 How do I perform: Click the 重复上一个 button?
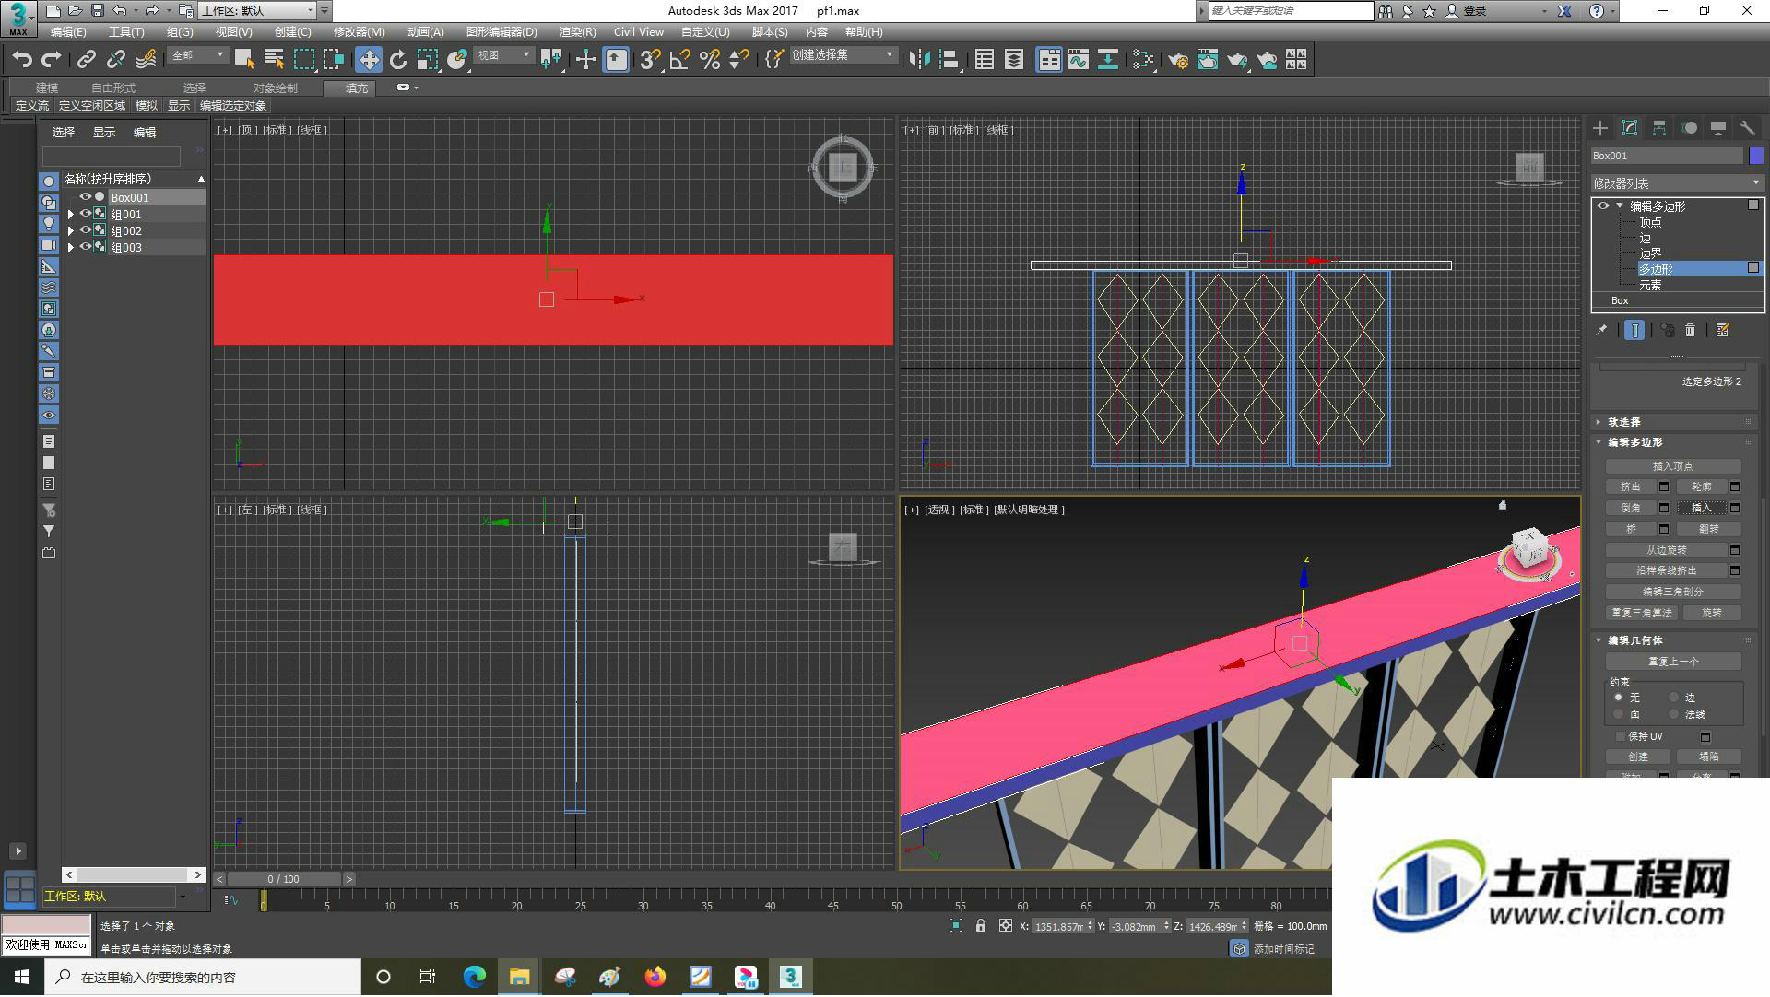point(1672,662)
